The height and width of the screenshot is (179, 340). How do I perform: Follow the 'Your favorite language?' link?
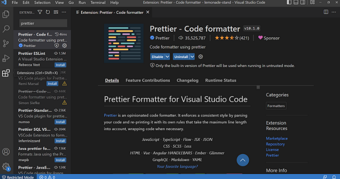(x=177, y=166)
